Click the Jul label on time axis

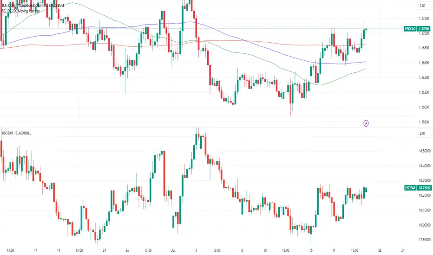click(173, 250)
